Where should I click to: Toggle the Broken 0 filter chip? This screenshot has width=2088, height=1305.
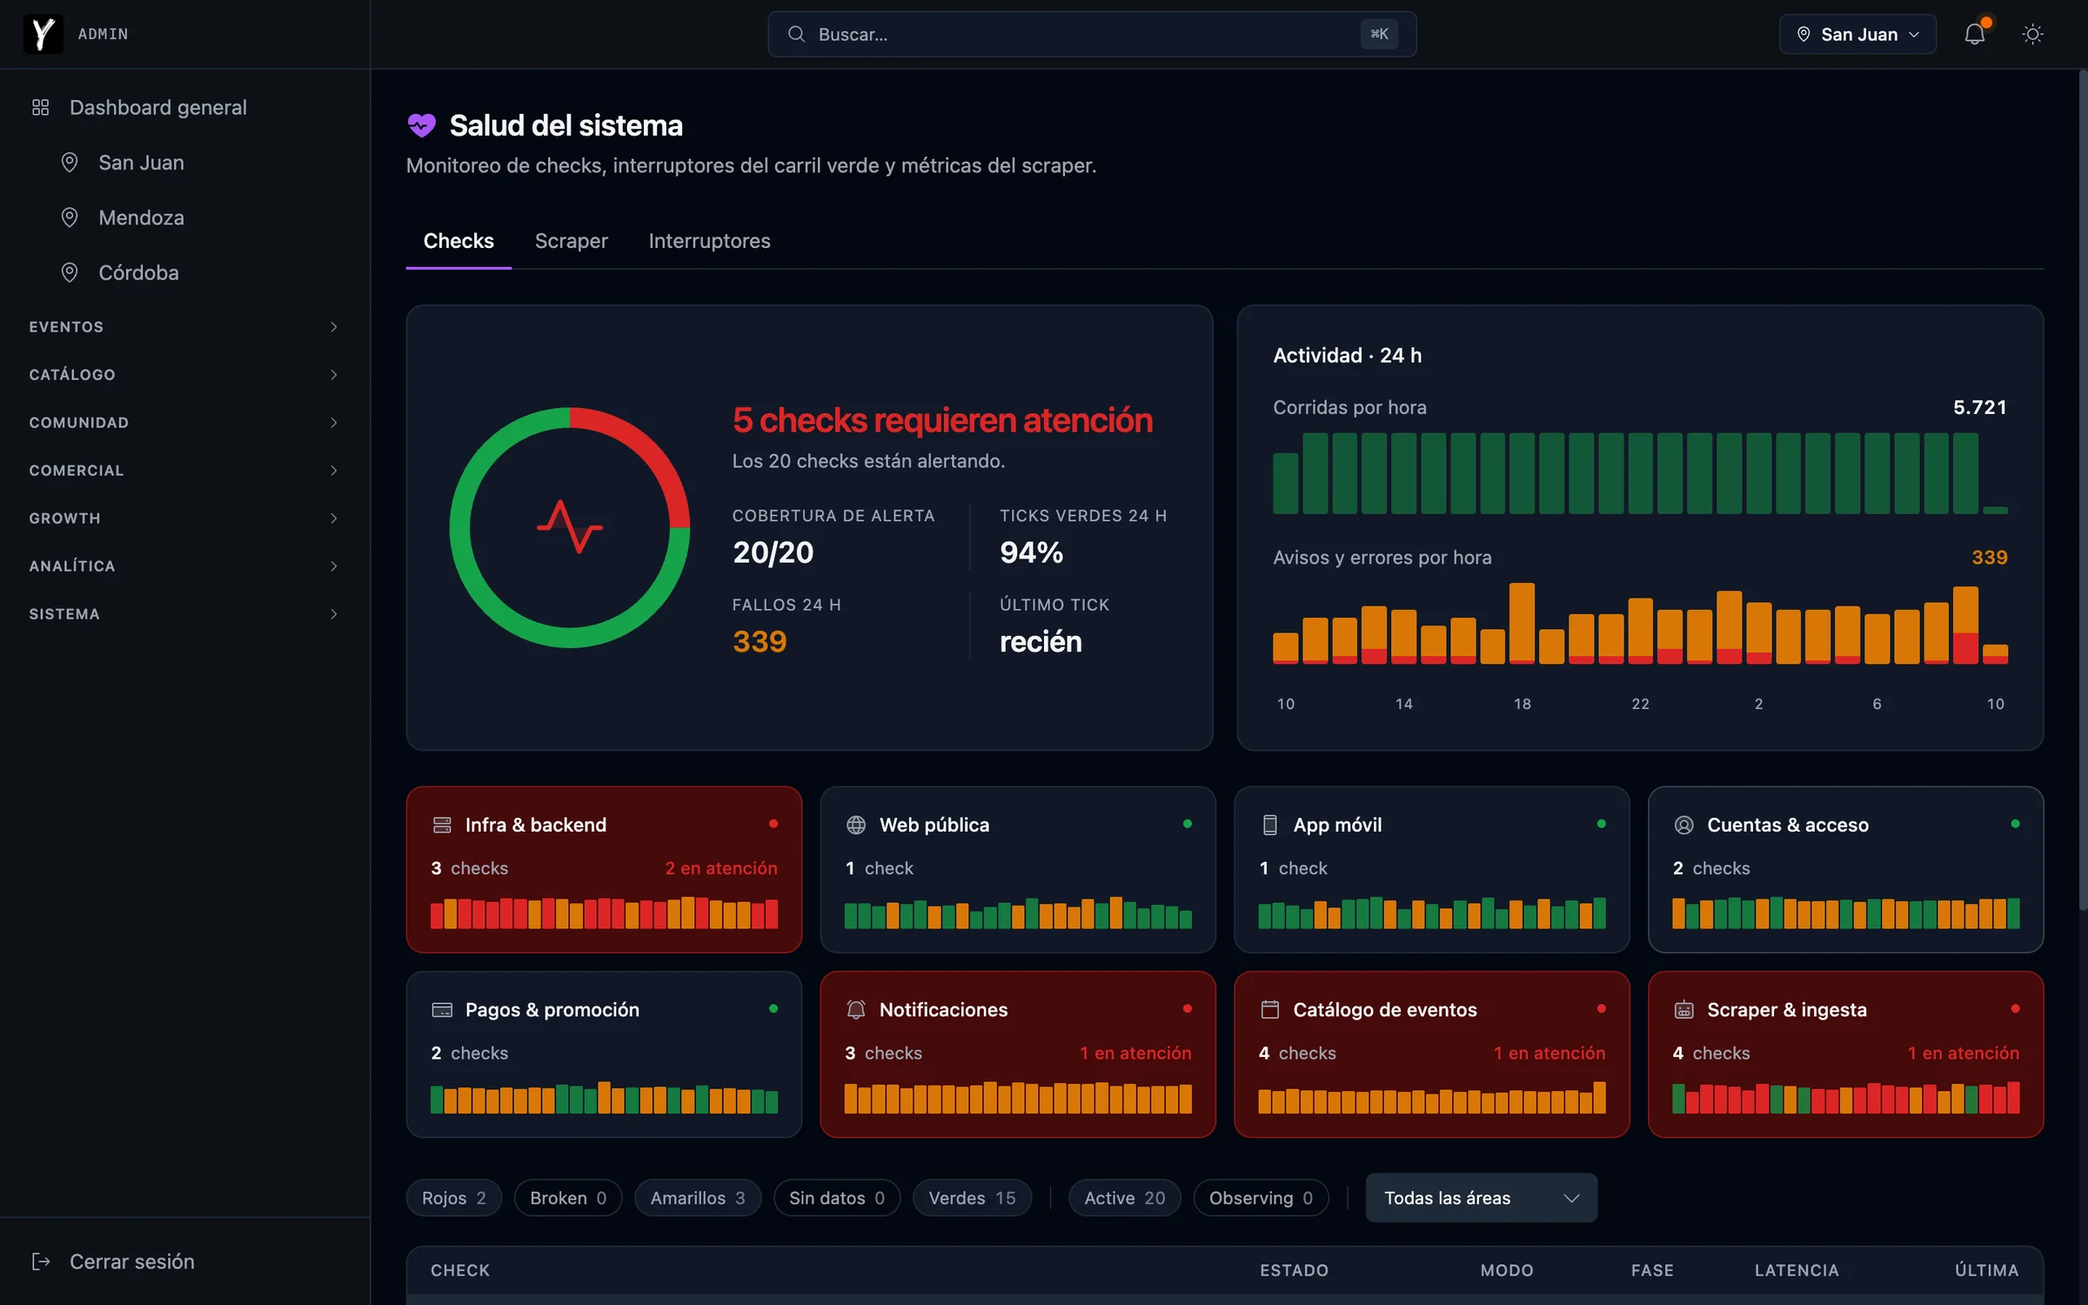coord(568,1198)
